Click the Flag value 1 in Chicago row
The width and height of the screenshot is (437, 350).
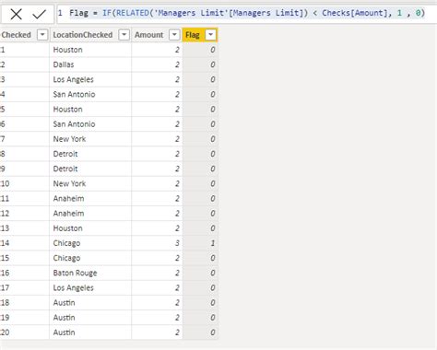[x=200, y=243]
